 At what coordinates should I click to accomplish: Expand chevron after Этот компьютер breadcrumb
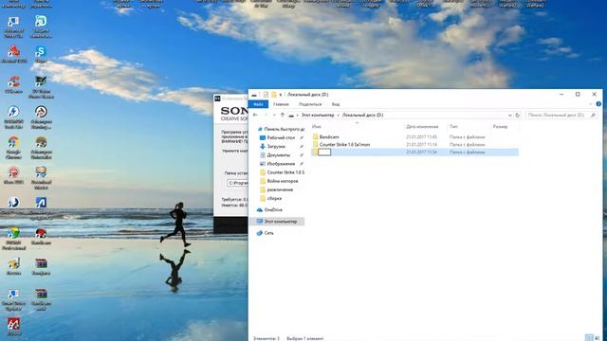click(338, 115)
